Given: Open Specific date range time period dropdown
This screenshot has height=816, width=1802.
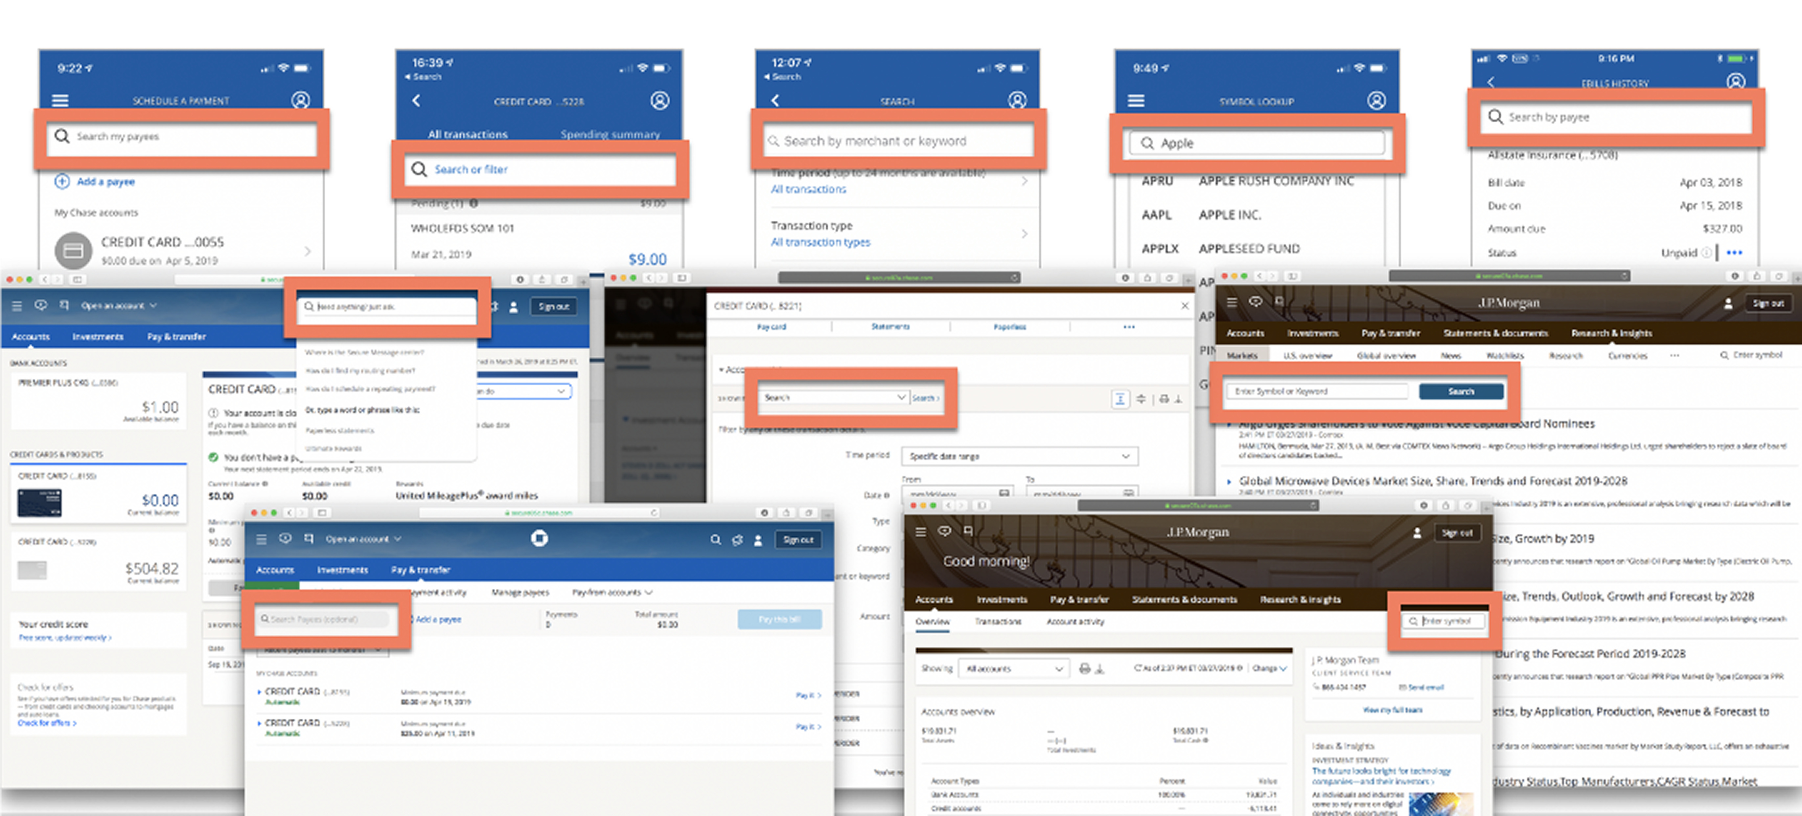Looking at the screenshot, I should click(x=1019, y=456).
